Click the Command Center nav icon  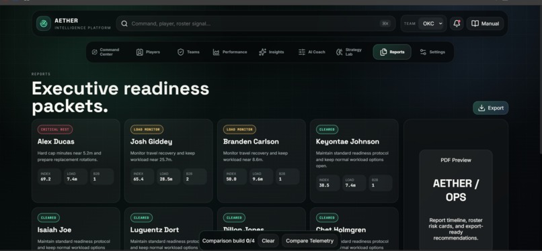(x=94, y=52)
